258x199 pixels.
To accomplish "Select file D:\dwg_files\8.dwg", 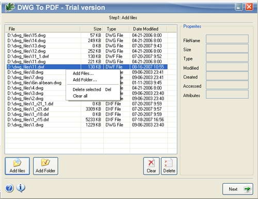I will pyautogui.click(x=25, y=72).
